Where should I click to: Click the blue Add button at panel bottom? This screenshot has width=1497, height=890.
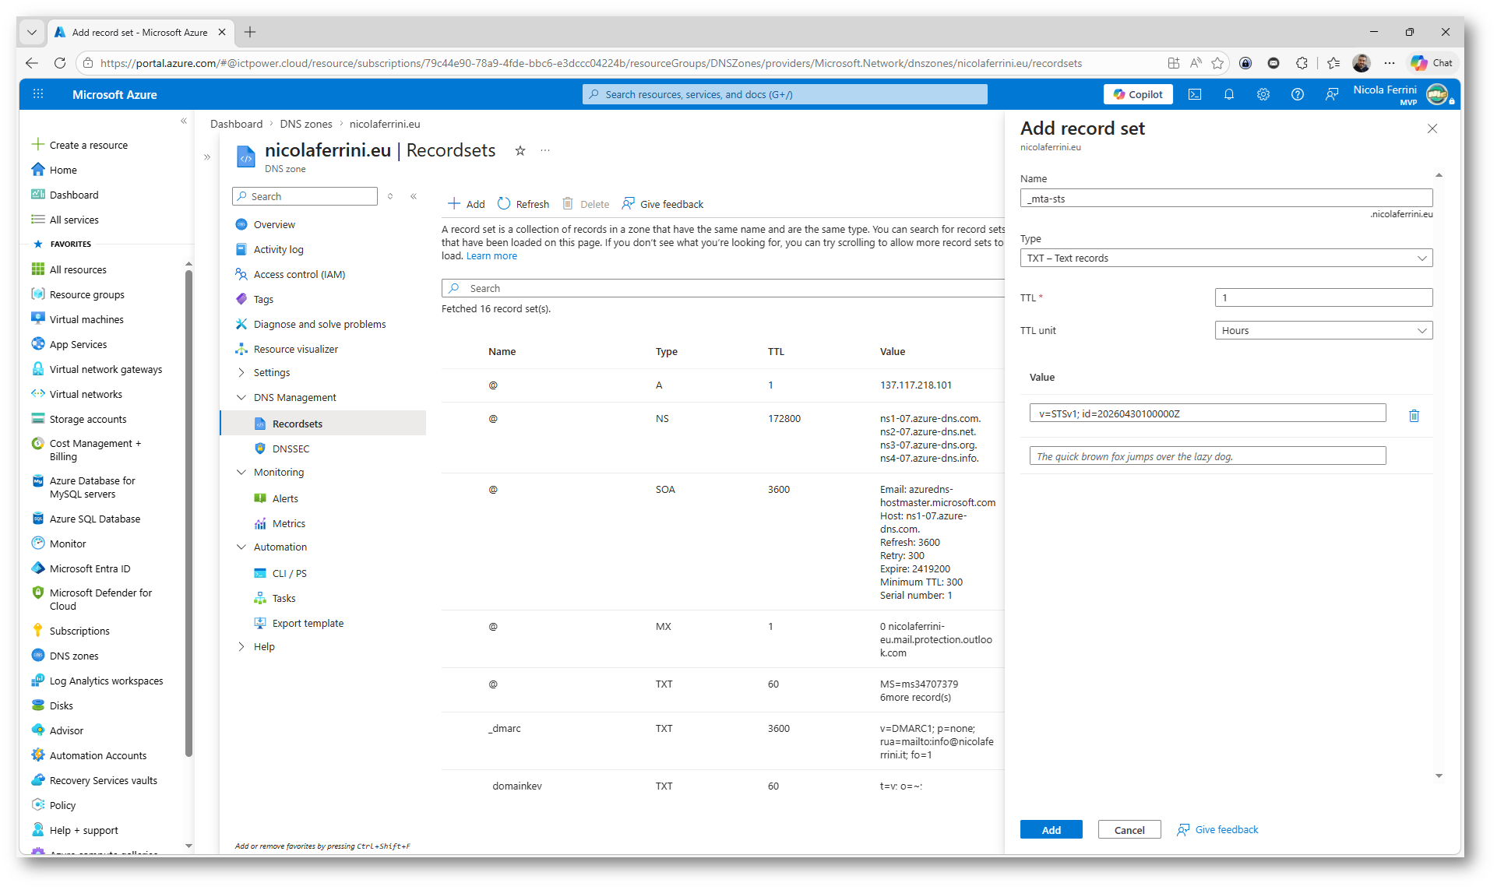tap(1051, 830)
